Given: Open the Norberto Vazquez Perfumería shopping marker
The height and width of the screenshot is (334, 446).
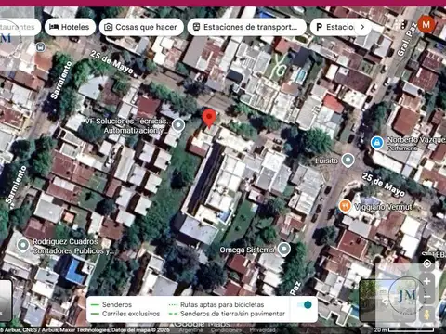Looking at the screenshot, I should 376,143.
